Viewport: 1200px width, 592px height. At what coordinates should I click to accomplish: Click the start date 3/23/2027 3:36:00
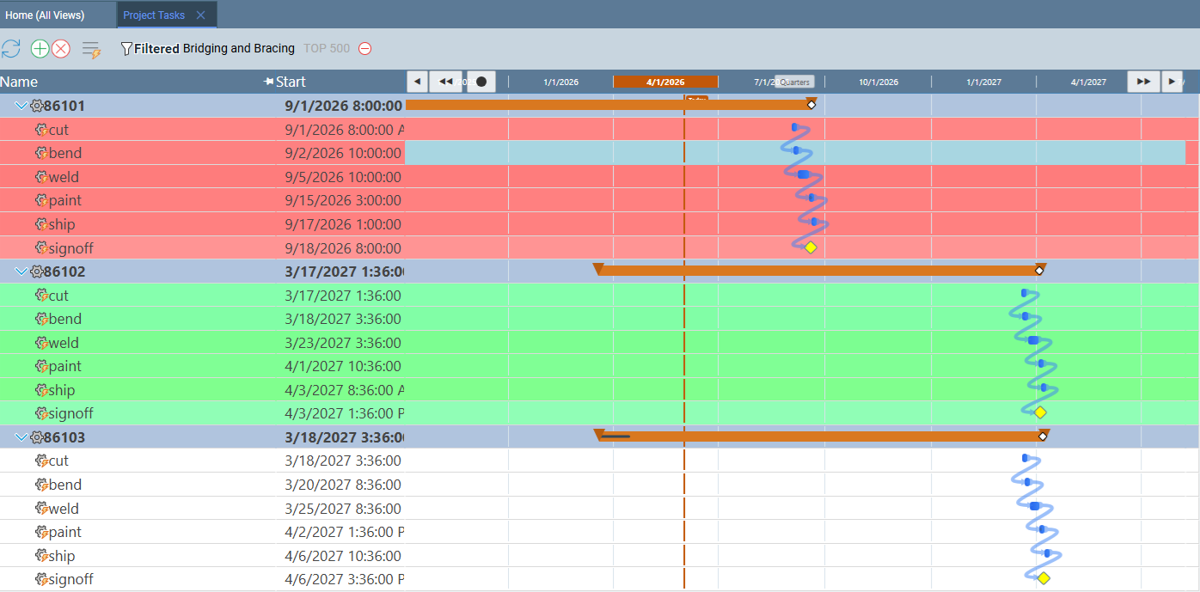coord(343,343)
